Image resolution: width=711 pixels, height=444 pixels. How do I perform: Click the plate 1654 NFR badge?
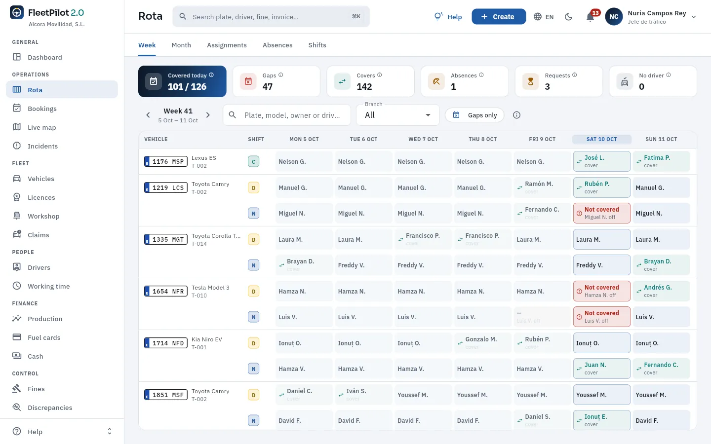(x=166, y=292)
